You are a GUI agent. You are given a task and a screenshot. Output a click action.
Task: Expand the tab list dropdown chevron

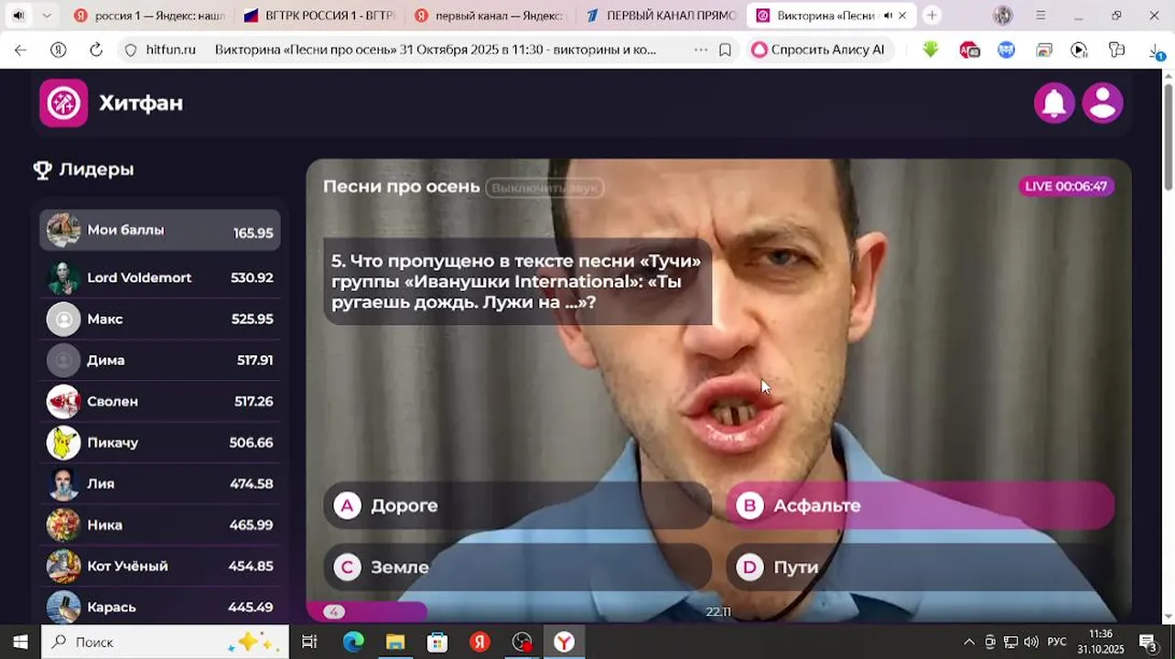tap(46, 16)
